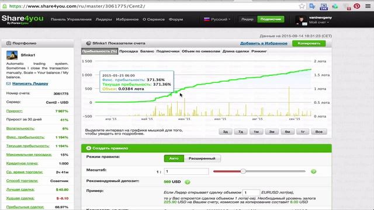
Task: Set chart interval to 3м
Action: (272, 132)
